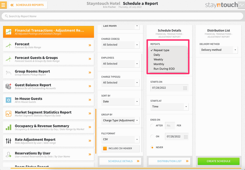Toggle the Include CSV Header checkbox

(105, 148)
